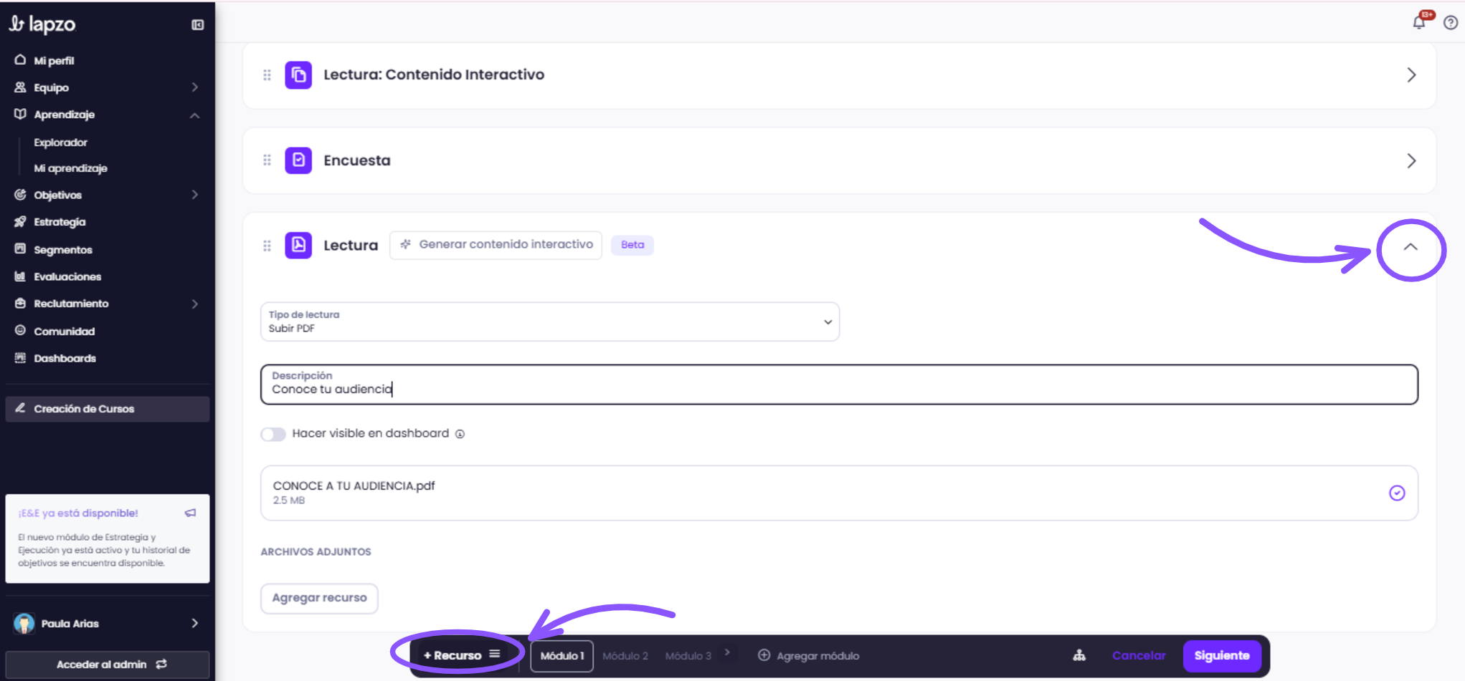Click Agregar módulo
1465x681 pixels.
[x=809, y=656]
